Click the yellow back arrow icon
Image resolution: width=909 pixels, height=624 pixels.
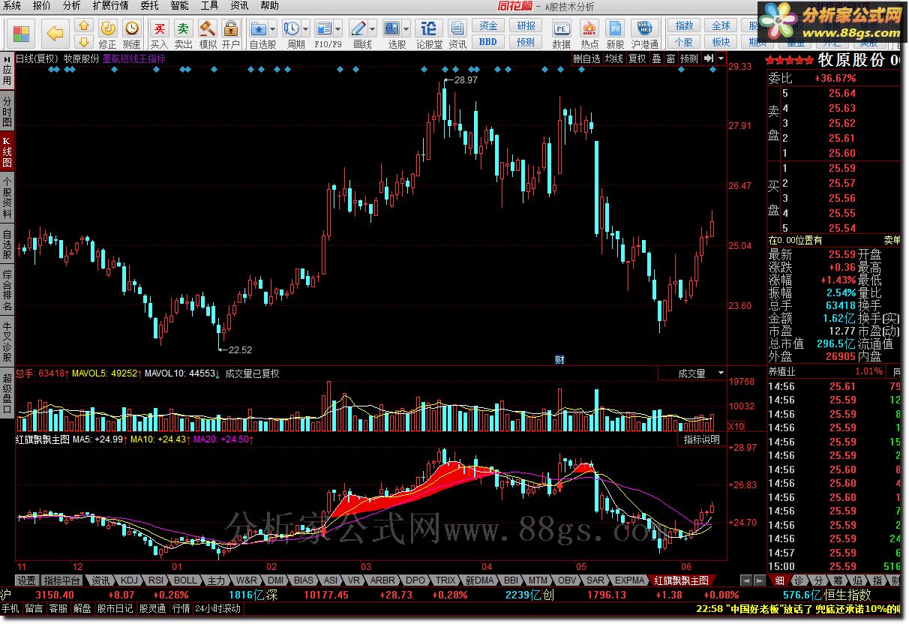coord(55,33)
